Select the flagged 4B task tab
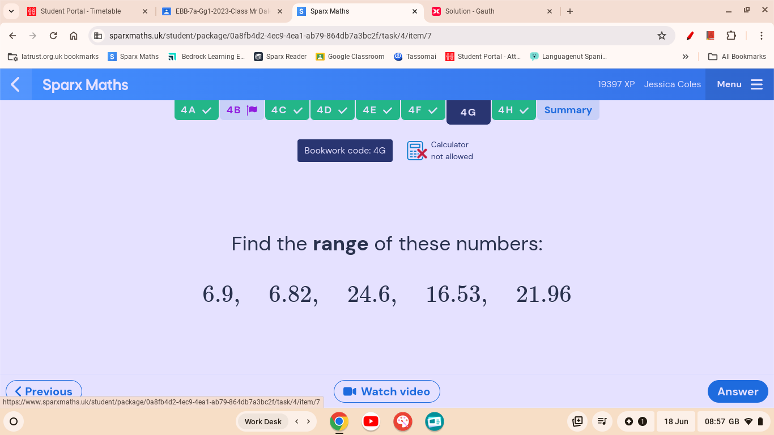 [241, 110]
